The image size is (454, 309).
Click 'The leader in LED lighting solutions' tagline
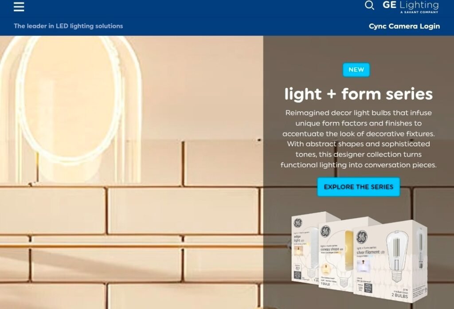(x=68, y=26)
